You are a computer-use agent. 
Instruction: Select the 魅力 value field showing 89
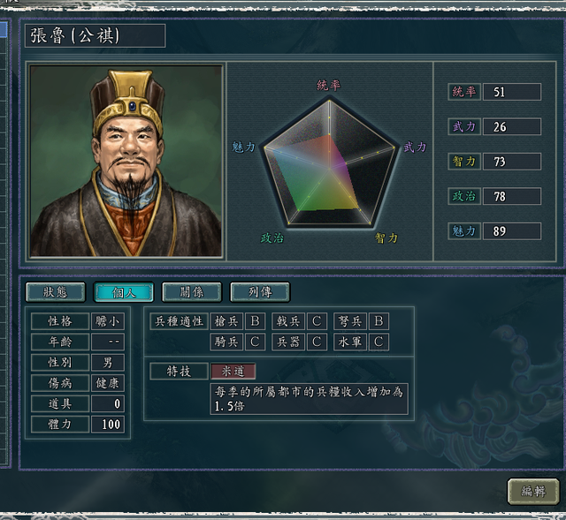click(512, 231)
